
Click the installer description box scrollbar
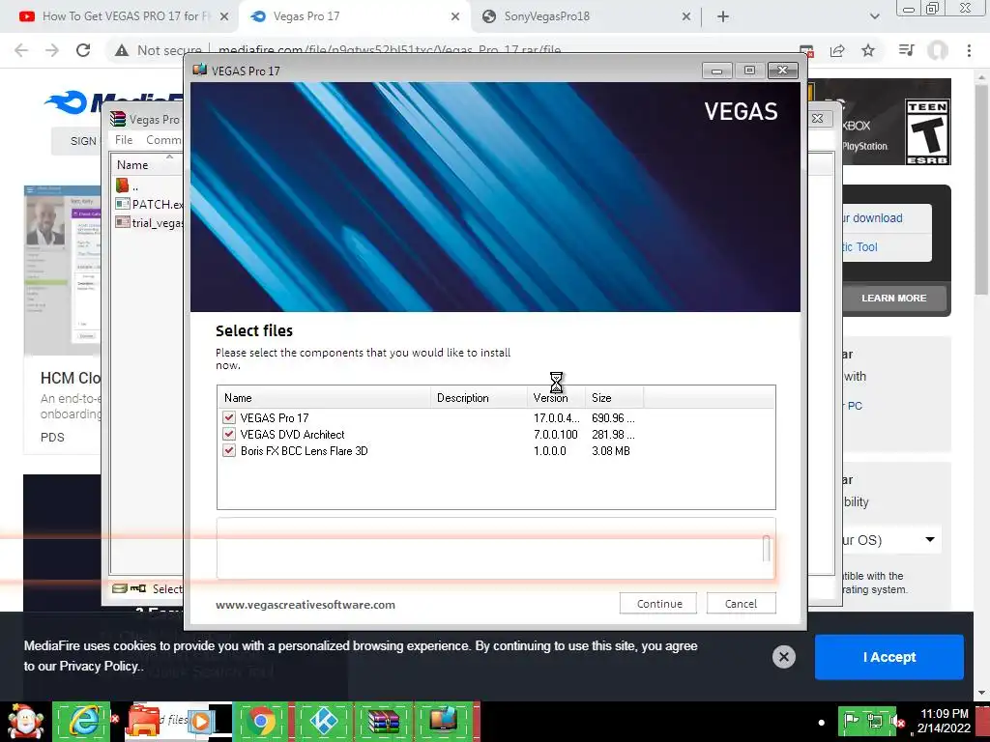(x=766, y=549)
